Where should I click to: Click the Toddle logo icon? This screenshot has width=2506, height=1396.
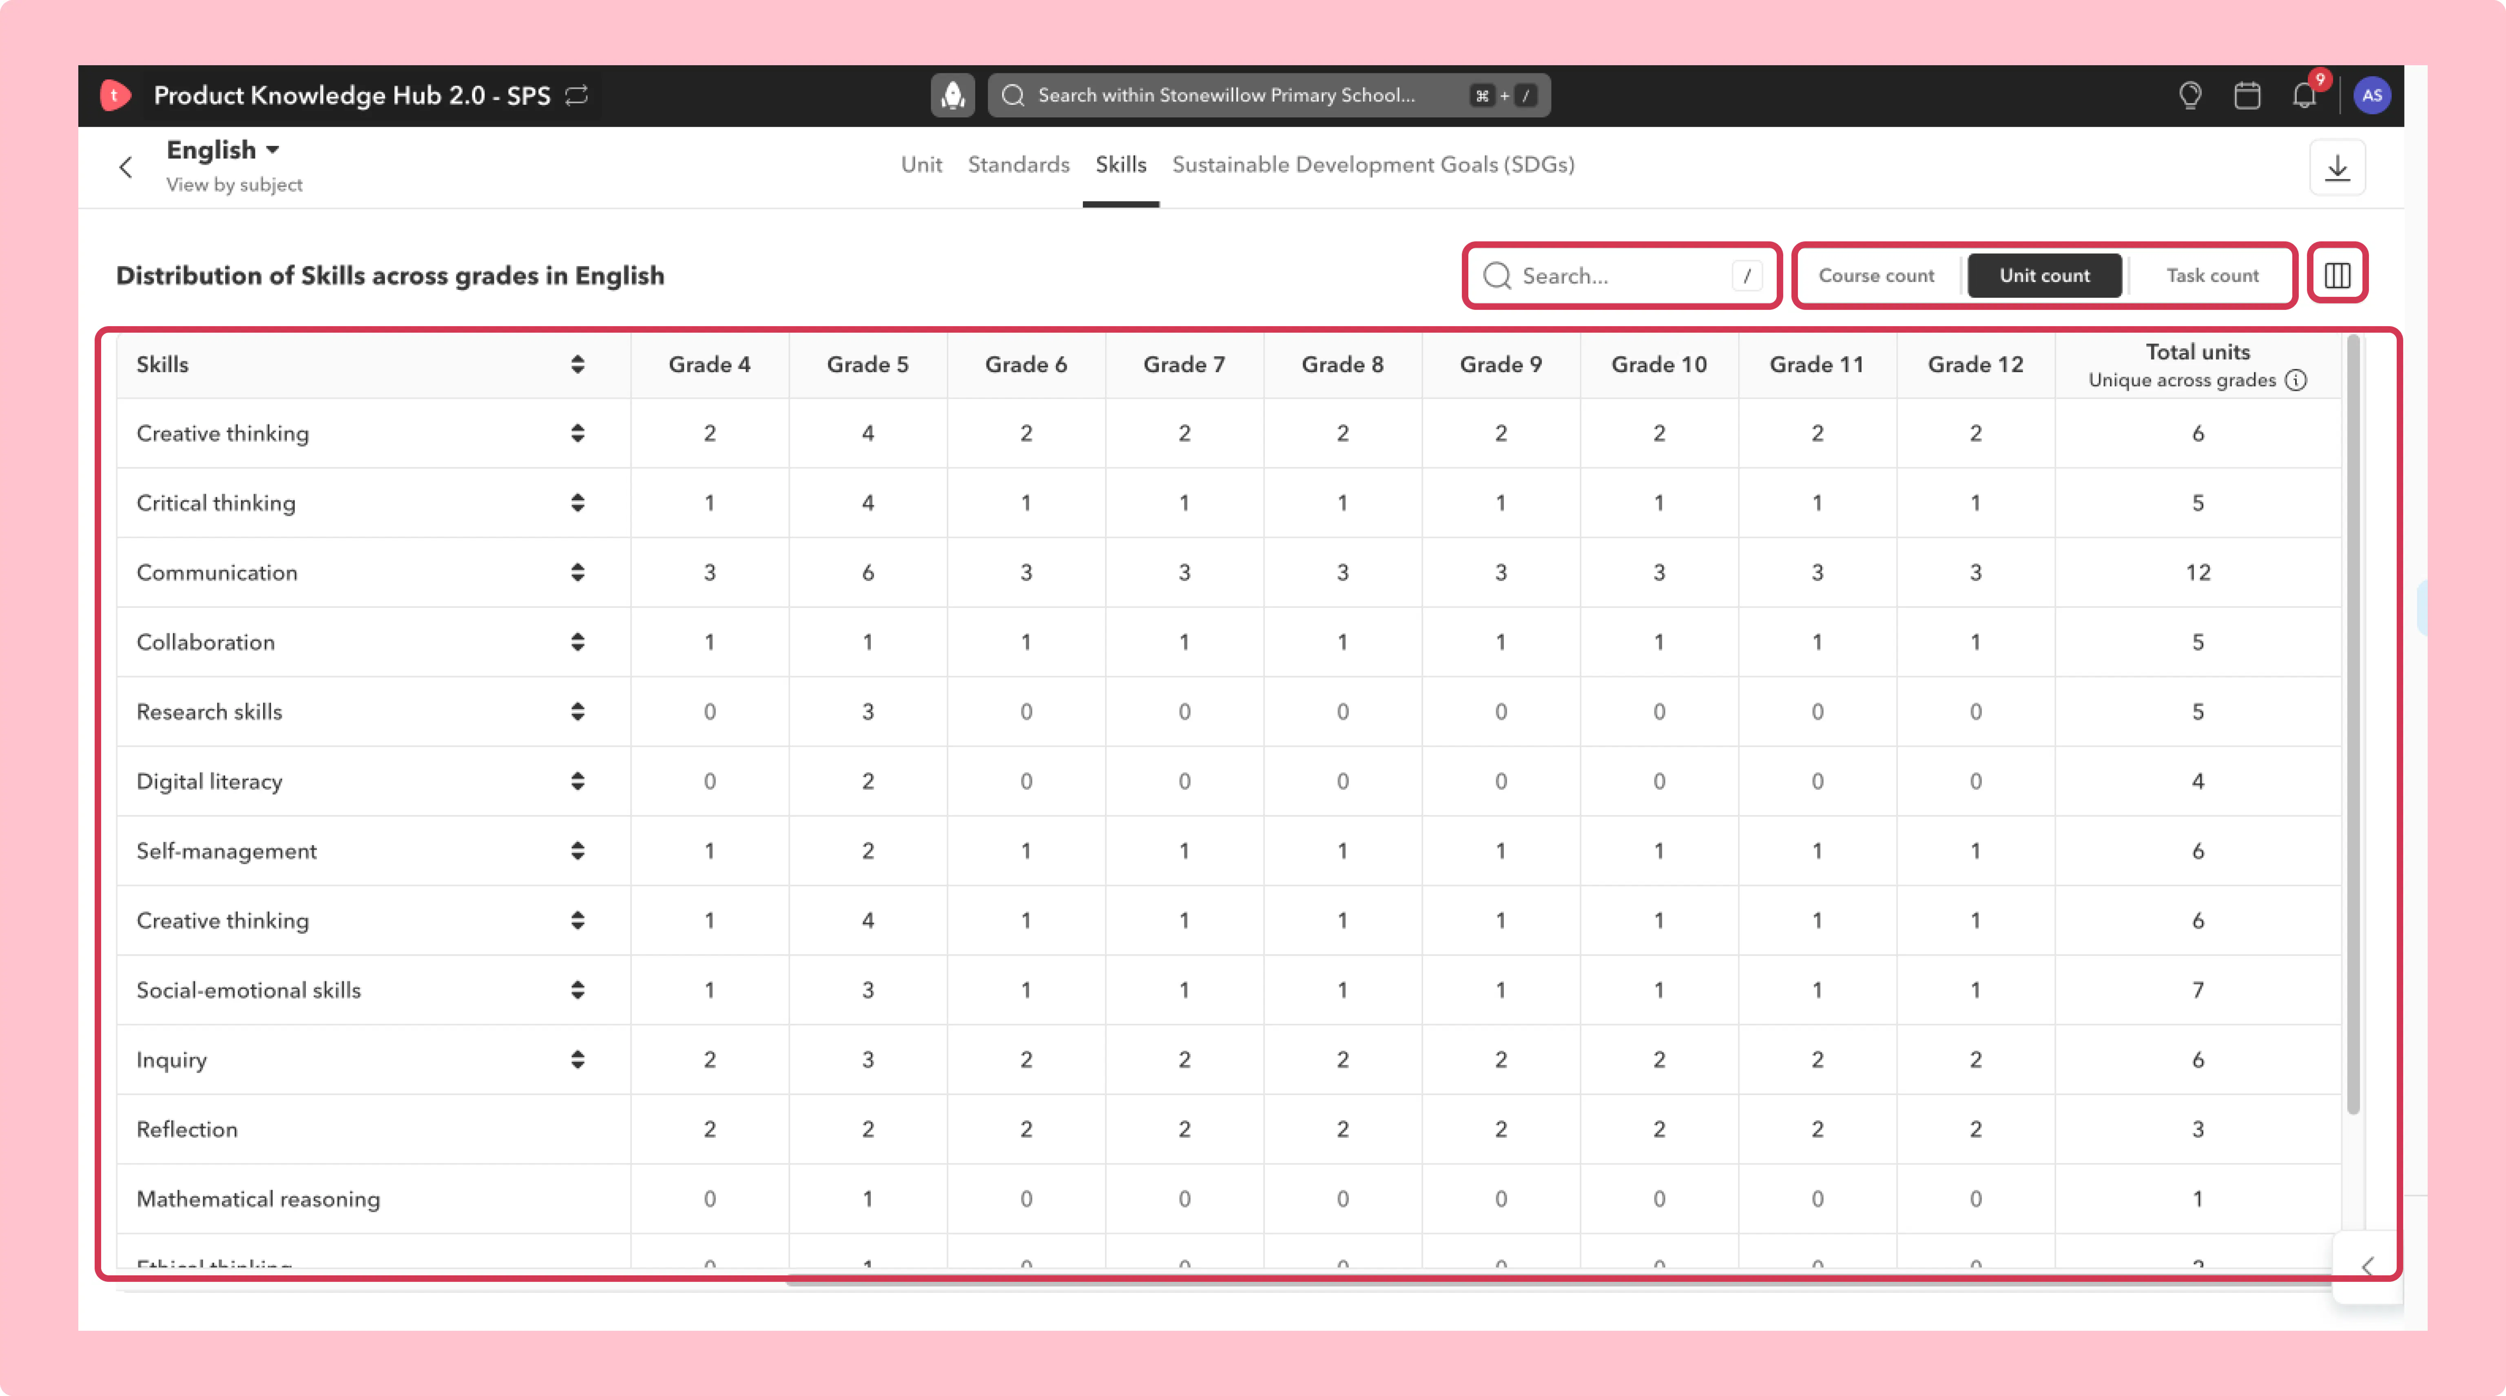click(x=115, y=95)
